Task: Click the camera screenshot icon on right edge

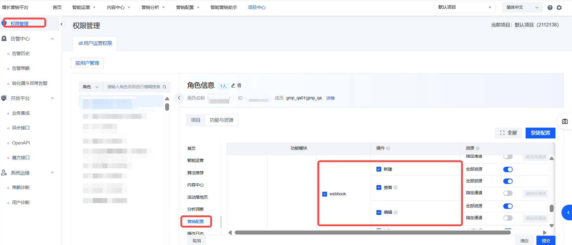Action: point(565,121)
